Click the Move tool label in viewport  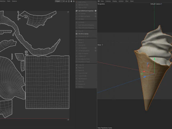pos(100,45)
